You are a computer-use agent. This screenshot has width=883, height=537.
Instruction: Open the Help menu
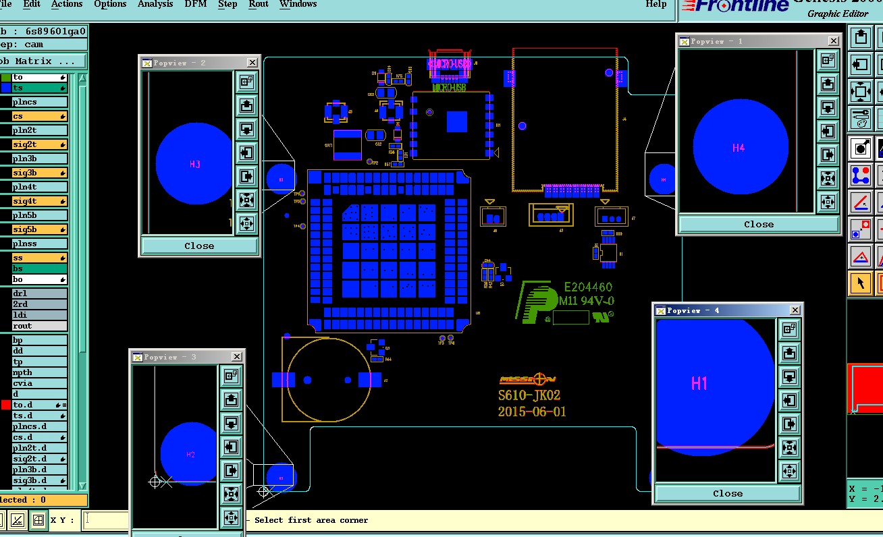(656, 4)
